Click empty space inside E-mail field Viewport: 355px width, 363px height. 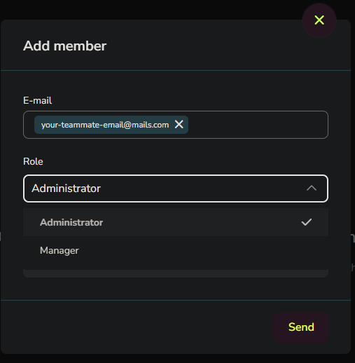[x=257, y=125]
